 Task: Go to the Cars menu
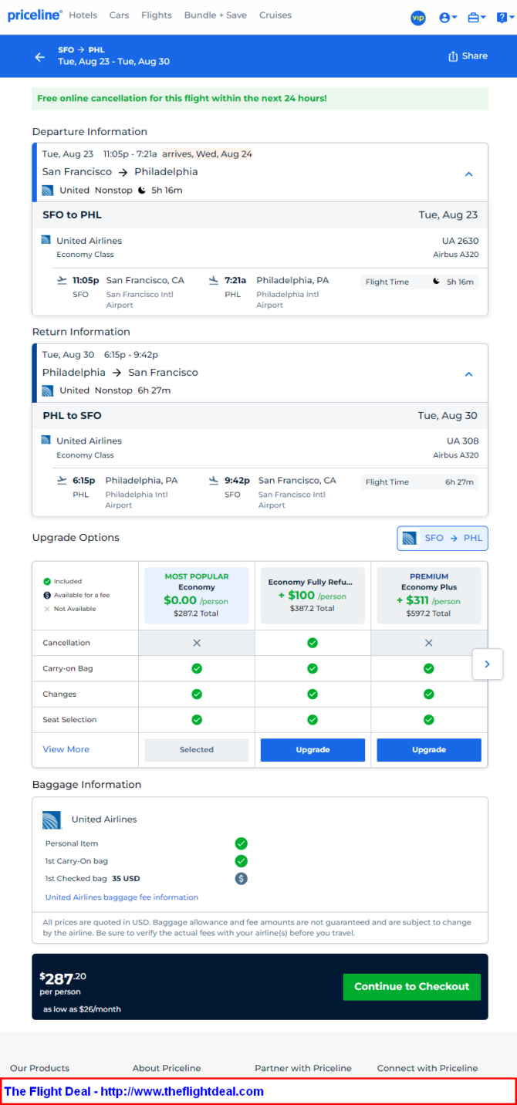(119, 15)
